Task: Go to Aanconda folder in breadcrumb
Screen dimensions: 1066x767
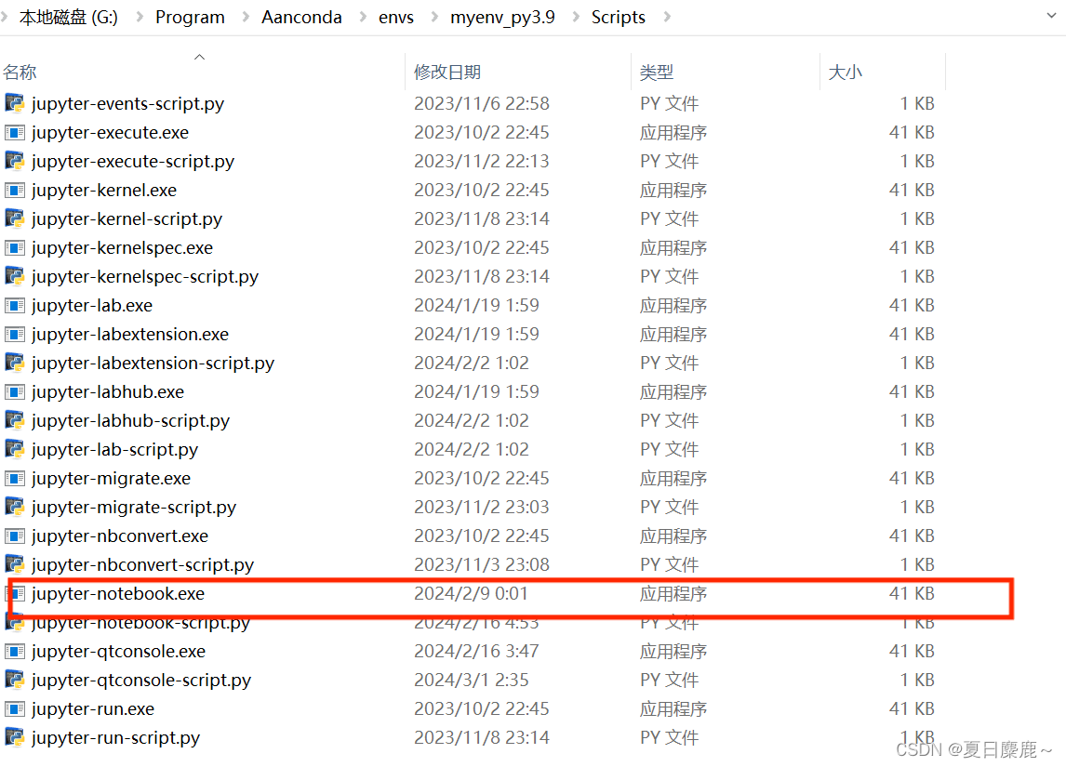Action: click(x=302, y=17)
